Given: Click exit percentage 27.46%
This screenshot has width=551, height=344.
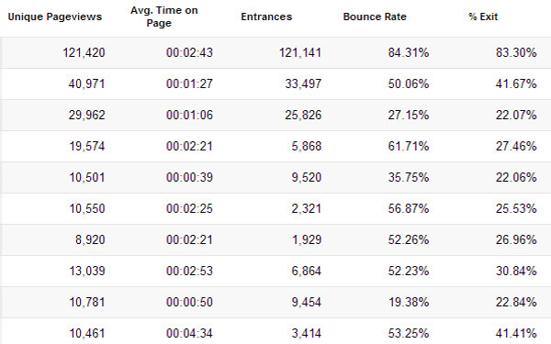Looking at the screenshot, I should tap(516, 147).
